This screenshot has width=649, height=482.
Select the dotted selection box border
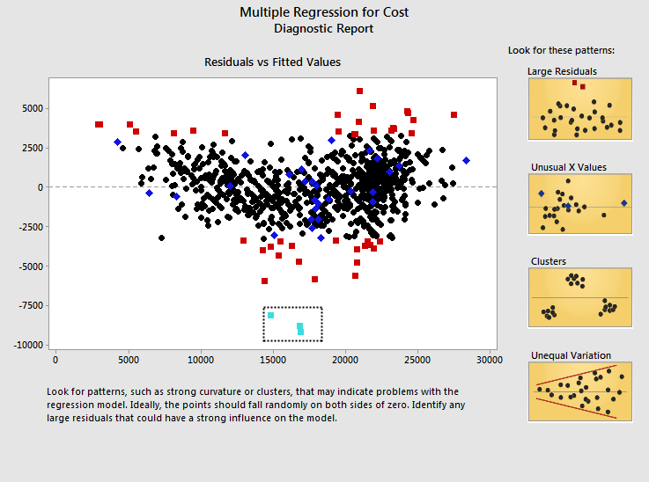[x=293, y=308]
